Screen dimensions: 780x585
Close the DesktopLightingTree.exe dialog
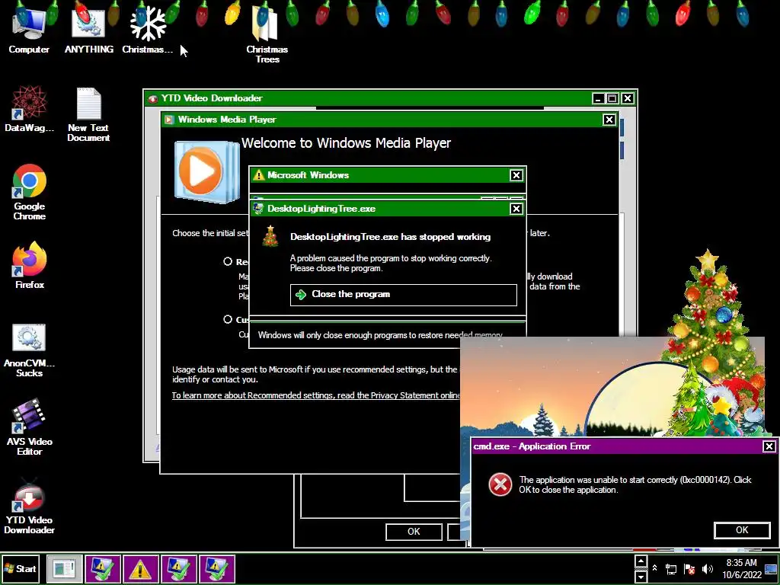tap(516, 209)
